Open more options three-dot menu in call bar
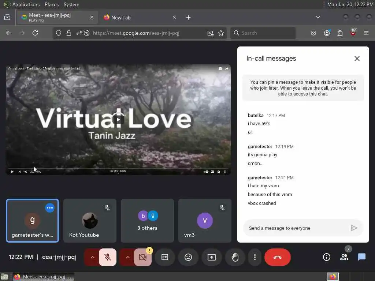Screen dimensions: 375x281 [x=255, y=257]
